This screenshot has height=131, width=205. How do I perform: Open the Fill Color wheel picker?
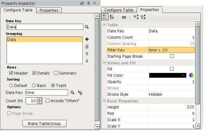(x=191, y=75)
